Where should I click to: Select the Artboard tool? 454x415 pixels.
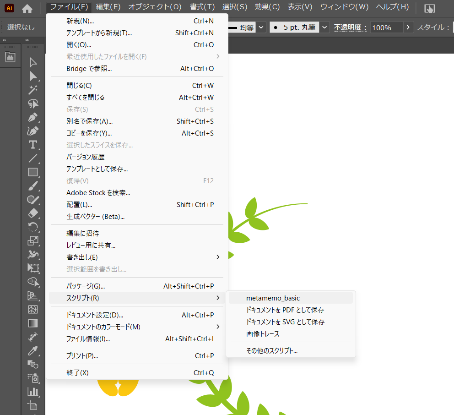(33, 405)
